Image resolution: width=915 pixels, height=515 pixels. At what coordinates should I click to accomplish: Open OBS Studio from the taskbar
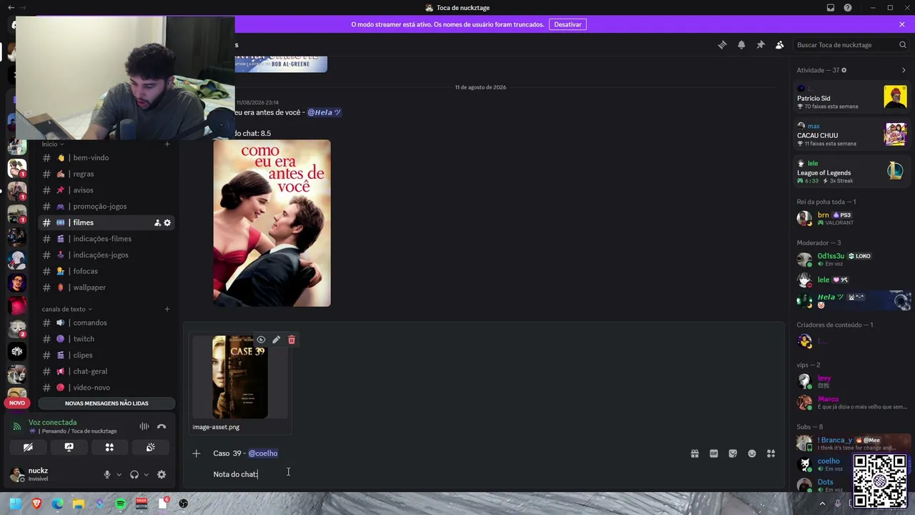(x=184, y=504)
